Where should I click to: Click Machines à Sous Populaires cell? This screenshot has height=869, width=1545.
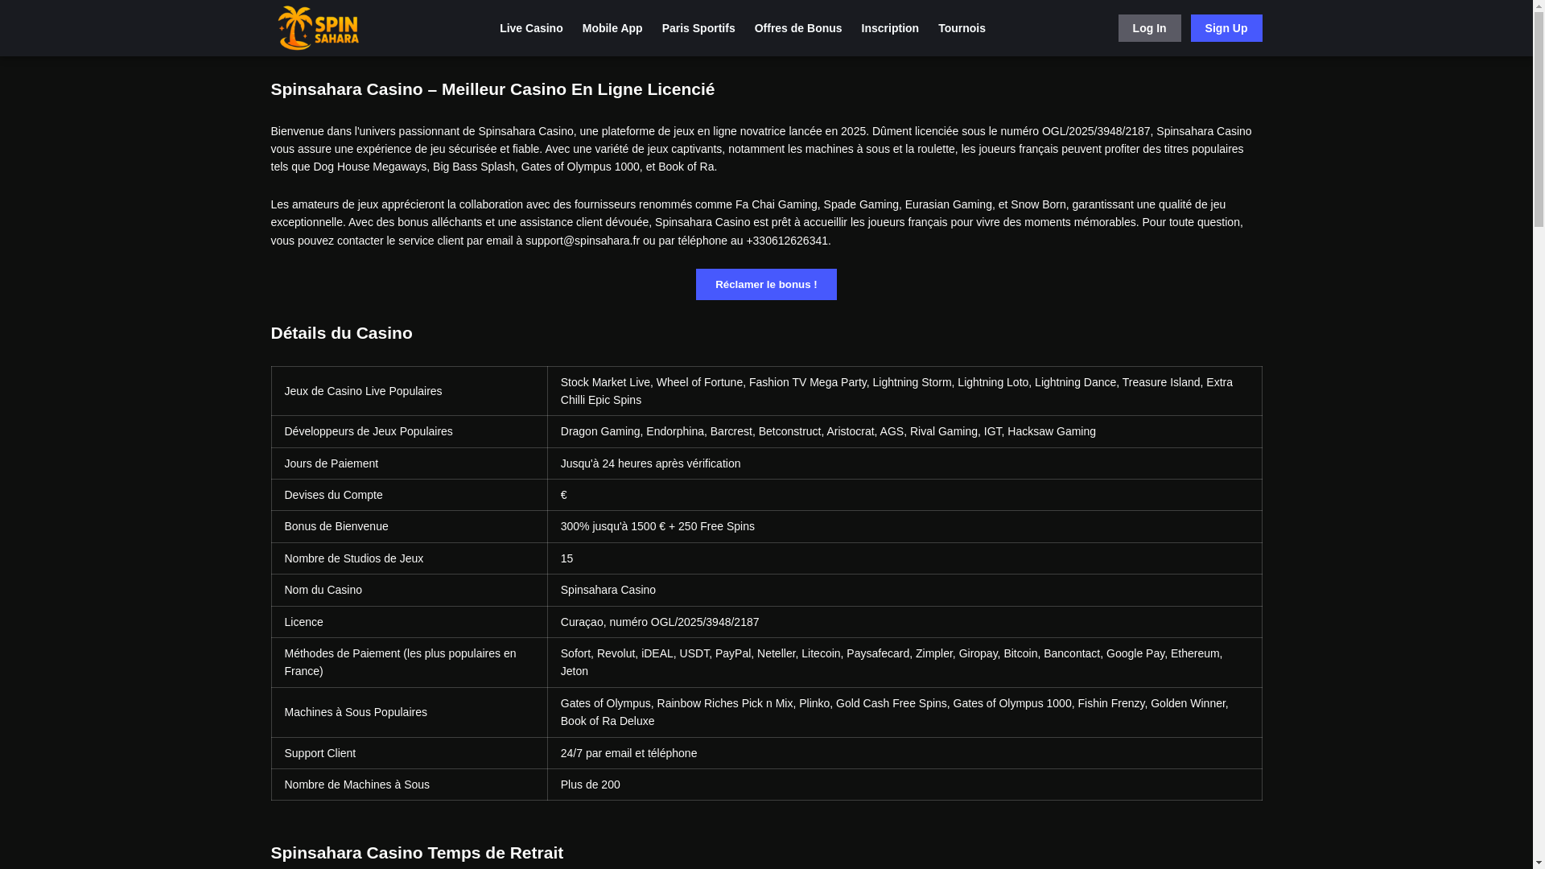tap(410, 712)
